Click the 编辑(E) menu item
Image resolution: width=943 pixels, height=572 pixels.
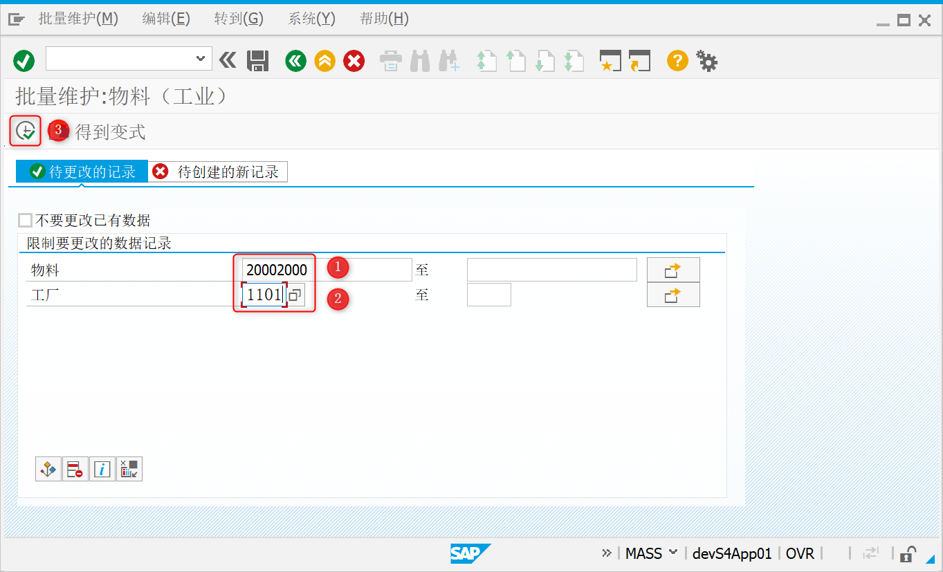click(165, 19)
